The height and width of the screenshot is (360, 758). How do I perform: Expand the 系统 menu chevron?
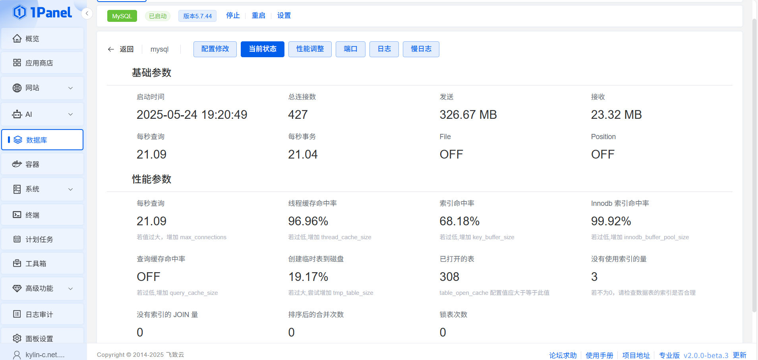click(x=71, y=189)
